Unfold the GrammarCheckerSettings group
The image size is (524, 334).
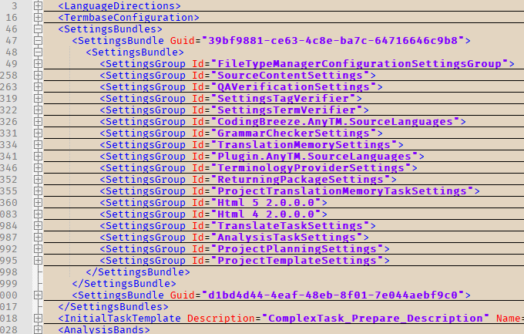[x=39, y=133]
